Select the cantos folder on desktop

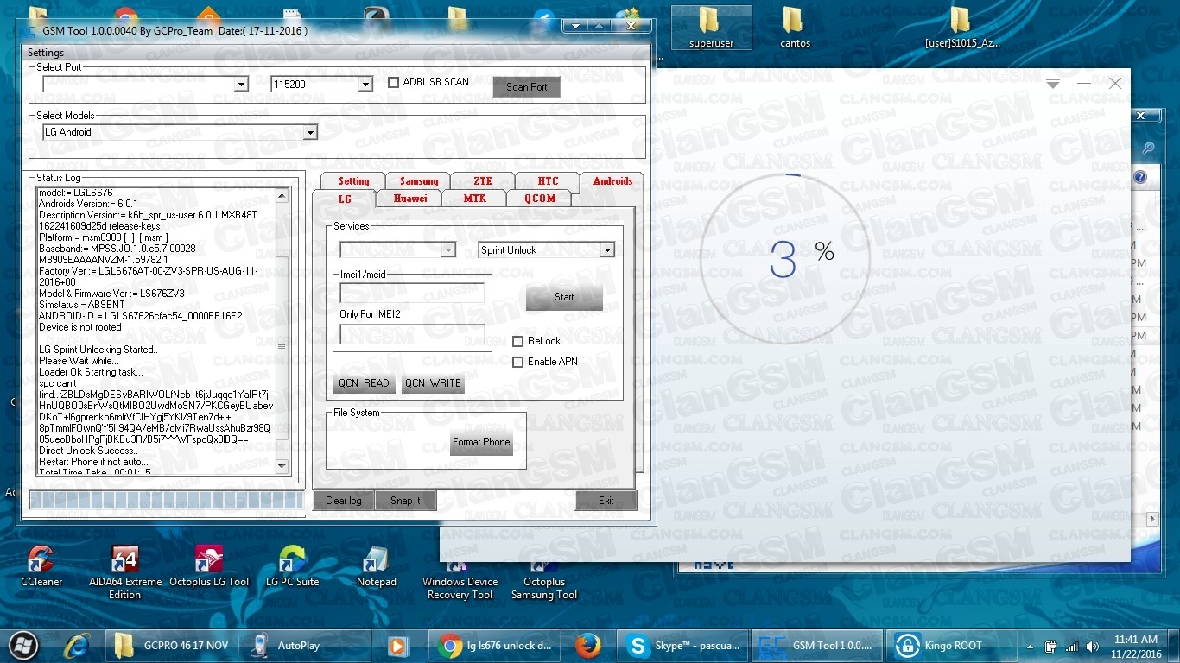(795, 28)
